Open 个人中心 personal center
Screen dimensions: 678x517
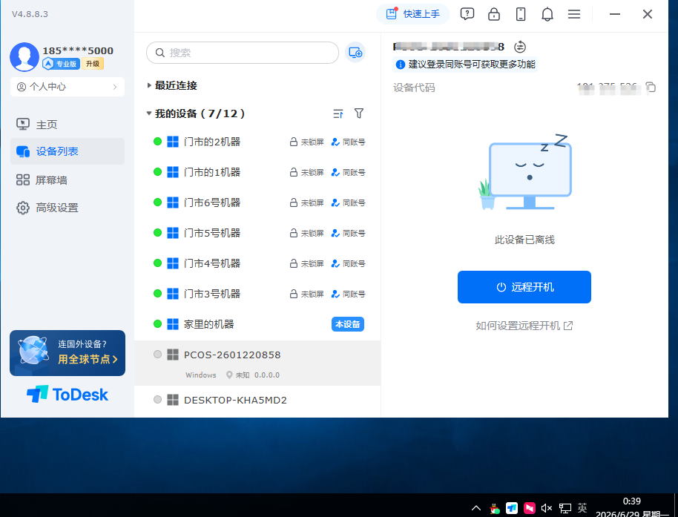pos(68,87)
